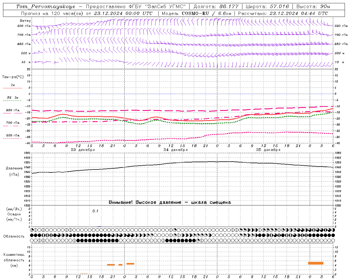Click the 'Рассчитано: 23.12.2024 04:44 UTC' timestamp
This screenshot has width=349, height=279.
tap(283, 13)
